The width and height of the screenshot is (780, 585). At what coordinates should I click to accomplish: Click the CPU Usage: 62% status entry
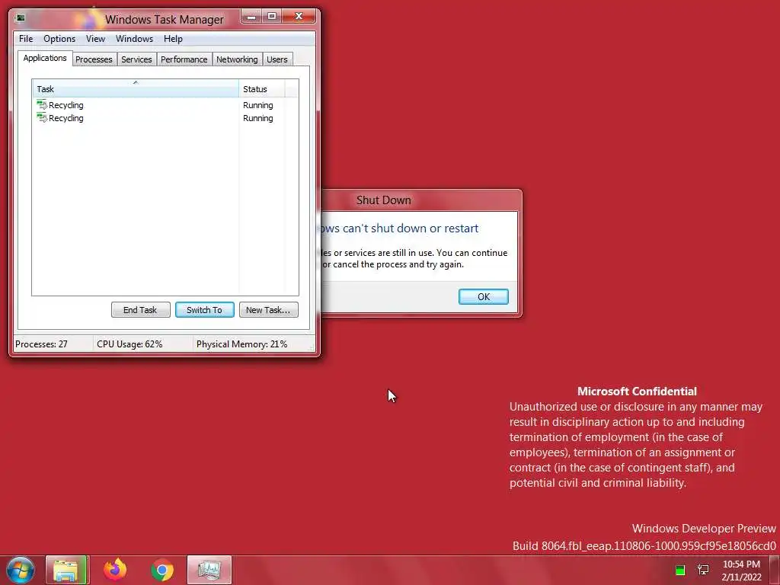click(x=142, y=344)
